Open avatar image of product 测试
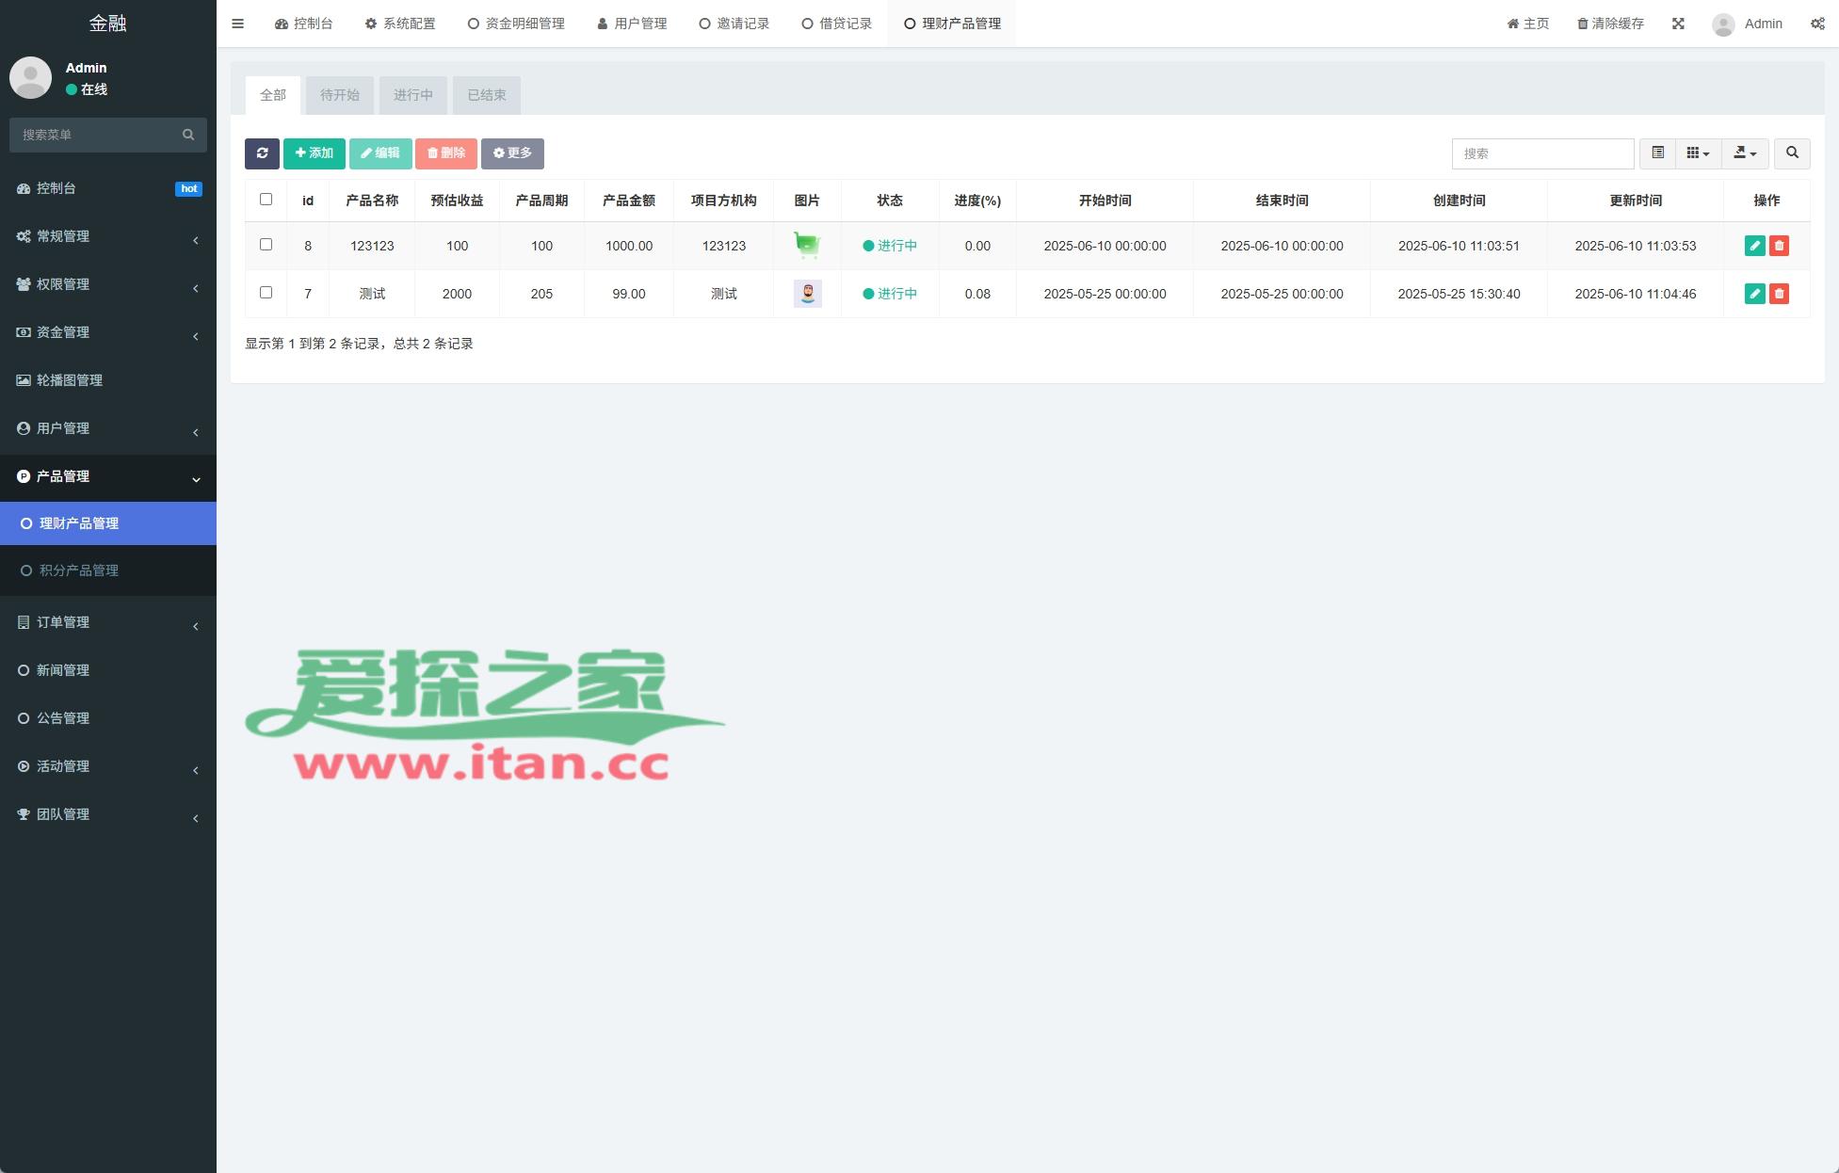1839x1173 pixels. coord(807,294)
